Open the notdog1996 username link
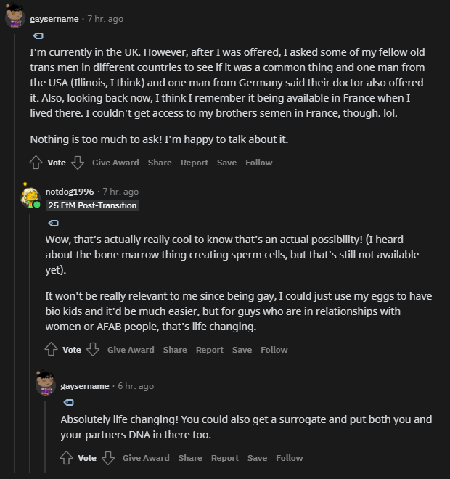 point(70,192)
